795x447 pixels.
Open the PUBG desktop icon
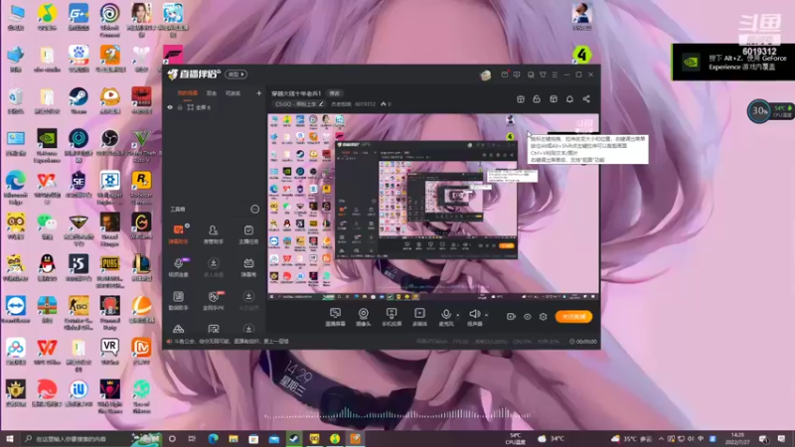tap(109, 271)
